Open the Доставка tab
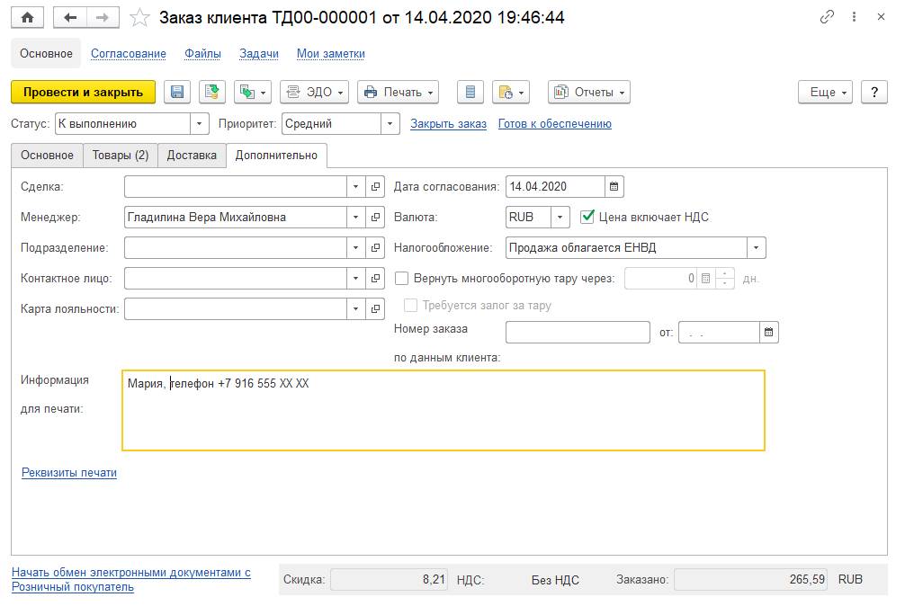Image resolution: width=905 pixels, height=606 pixels. (192, 156)
